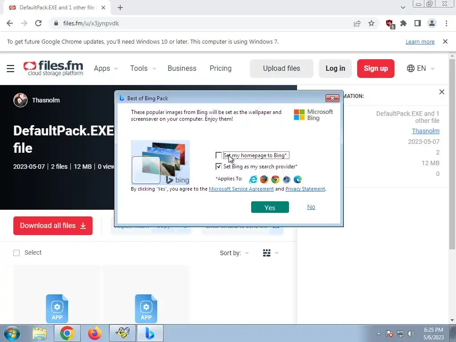This screenshot has width=456, height=342.
Task: Click the files.fm logo
Action: tap(53, 68)
